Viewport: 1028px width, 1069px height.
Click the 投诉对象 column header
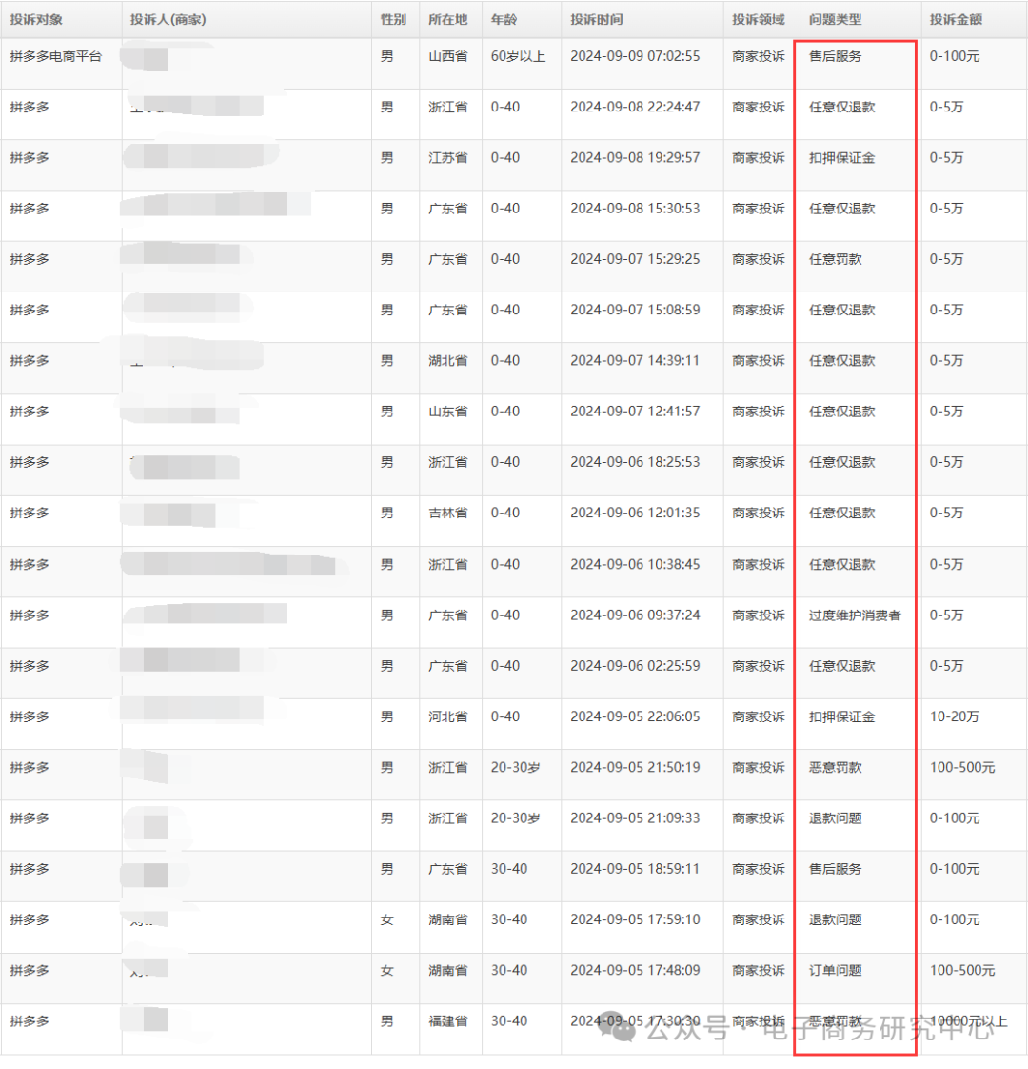click(36, 20)
